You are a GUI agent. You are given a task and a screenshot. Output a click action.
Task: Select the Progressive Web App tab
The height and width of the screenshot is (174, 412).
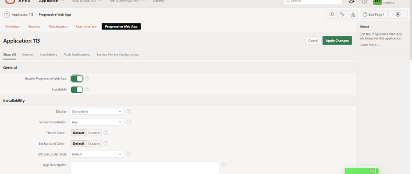point(121,27)
